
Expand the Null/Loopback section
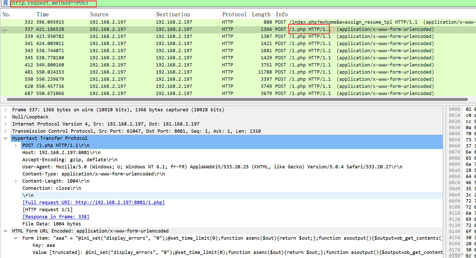tap(5, 117)
